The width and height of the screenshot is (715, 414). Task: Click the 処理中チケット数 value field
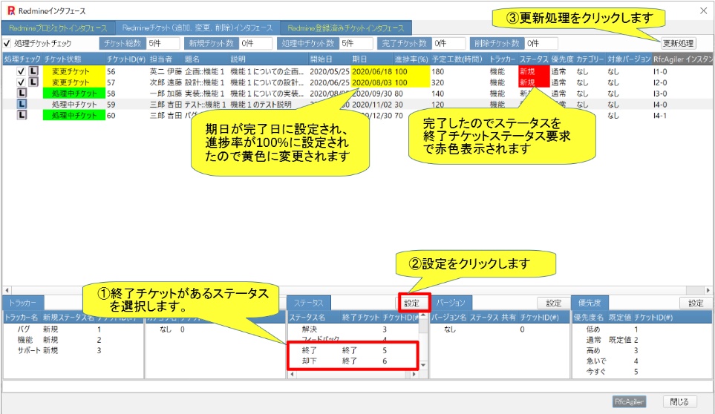click(356, 43)
